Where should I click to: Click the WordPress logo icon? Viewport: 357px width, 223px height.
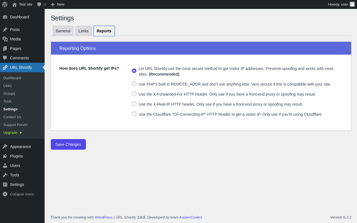(5, 4)
